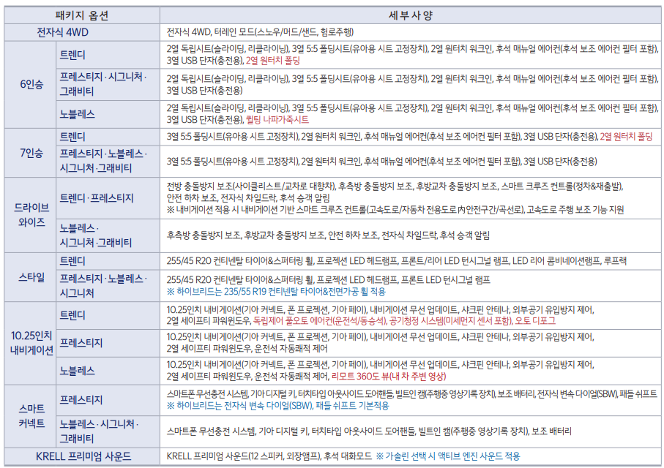Click red '2열 원터치 폴딩' in 6인승 트렌디 row
The image size is (664, 468).
click(273, 61)
